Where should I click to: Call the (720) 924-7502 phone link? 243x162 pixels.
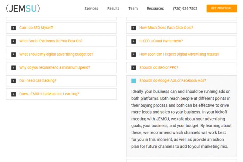185,9
